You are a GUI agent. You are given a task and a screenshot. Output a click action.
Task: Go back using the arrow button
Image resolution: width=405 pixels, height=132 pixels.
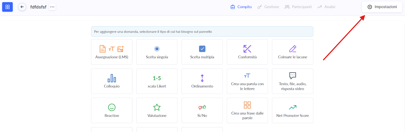[22, 7]
